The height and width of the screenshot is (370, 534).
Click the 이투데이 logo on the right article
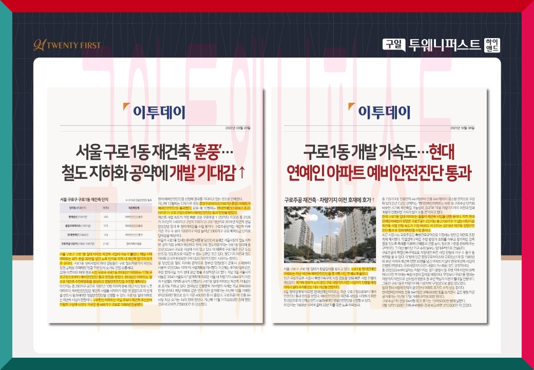[380, 112]
